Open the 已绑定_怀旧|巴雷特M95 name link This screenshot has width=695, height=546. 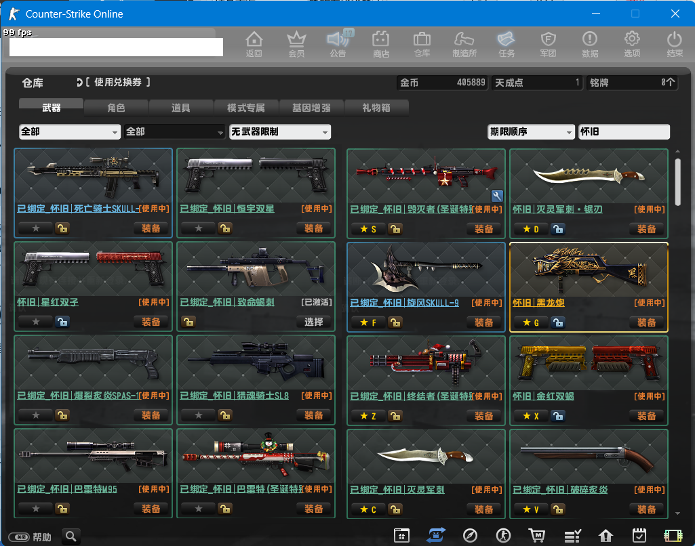click(67, 489)
